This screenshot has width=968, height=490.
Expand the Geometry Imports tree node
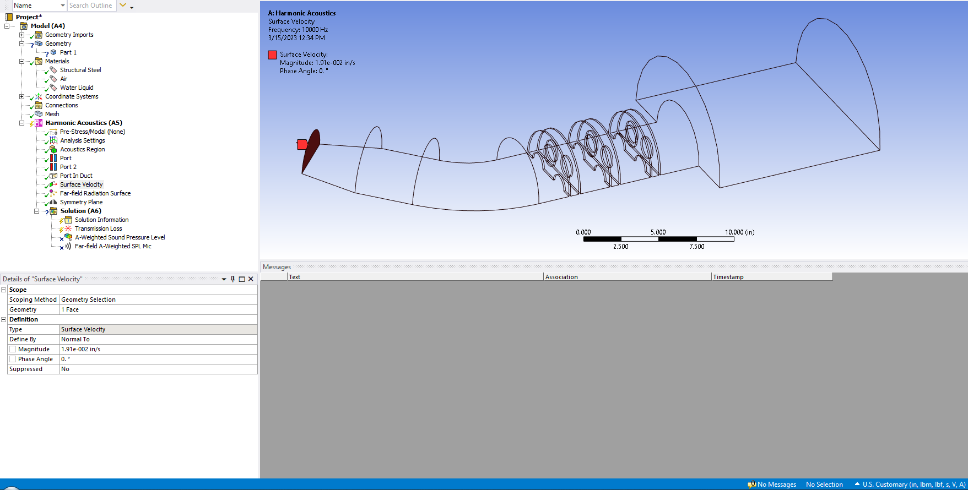tap(21, 35)
